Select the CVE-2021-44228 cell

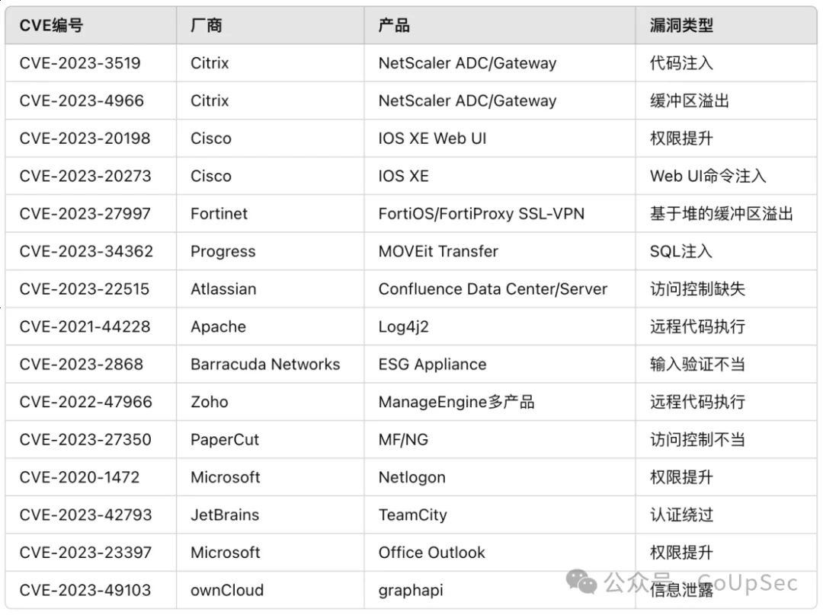pyautogui.click(x=85, y=327)
